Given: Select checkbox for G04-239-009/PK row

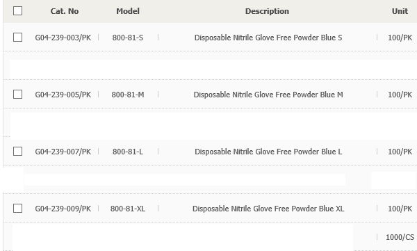Looking at the screenshot, I should [18, 208].
